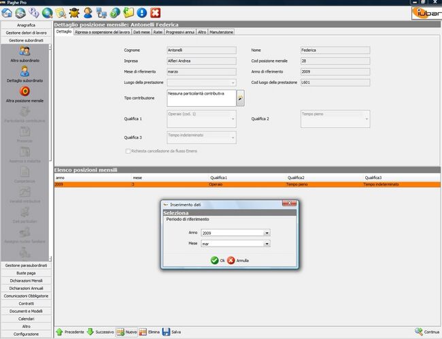Open the Luogo della prestazione dropdown
This screenshot has height=339, width=442.
point(233,83)
